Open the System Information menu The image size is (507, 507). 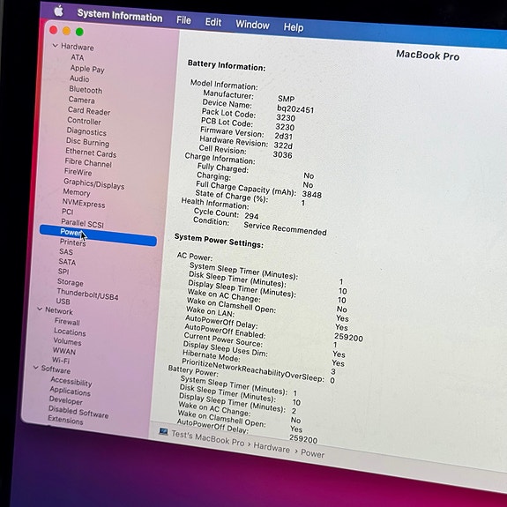pos(120,15)
